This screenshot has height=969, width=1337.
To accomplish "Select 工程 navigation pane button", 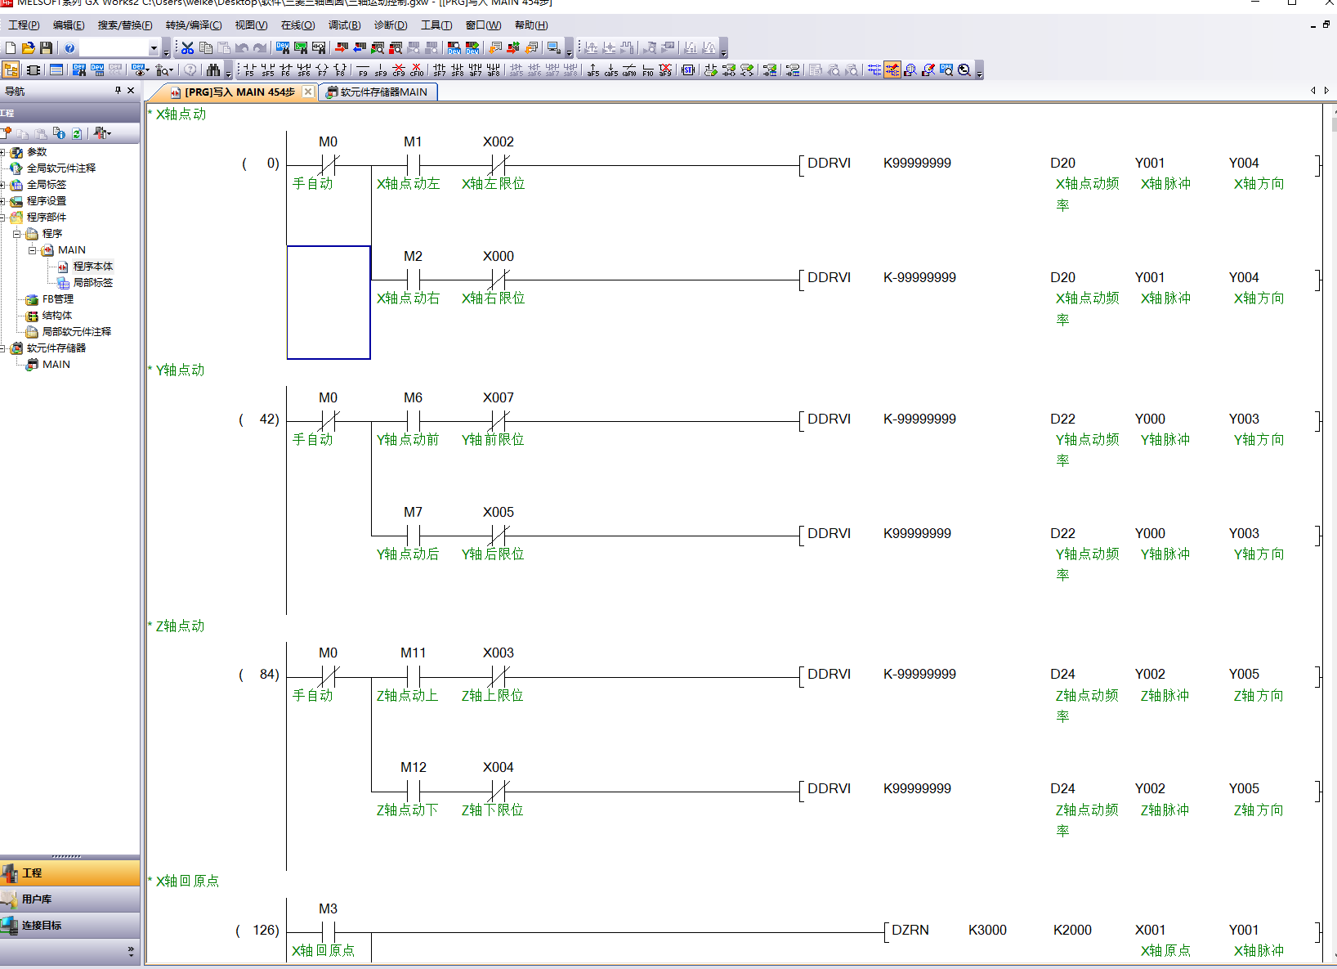I will 70,873.
